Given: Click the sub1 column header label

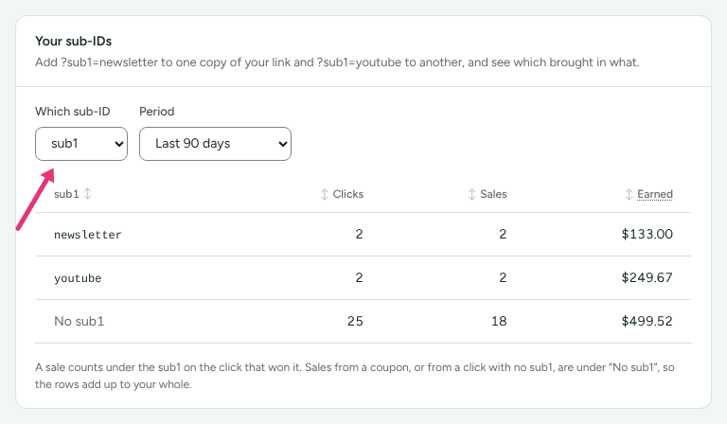Looking at the screenshot, I should tap(66, 194).
